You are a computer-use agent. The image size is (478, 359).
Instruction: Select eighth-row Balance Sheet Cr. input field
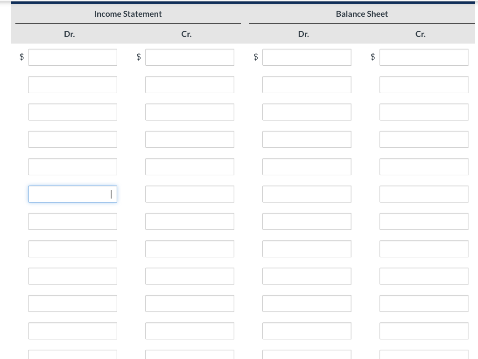click(424, 249)
